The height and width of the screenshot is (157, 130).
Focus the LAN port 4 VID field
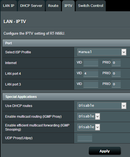click(x=91, y=73)
